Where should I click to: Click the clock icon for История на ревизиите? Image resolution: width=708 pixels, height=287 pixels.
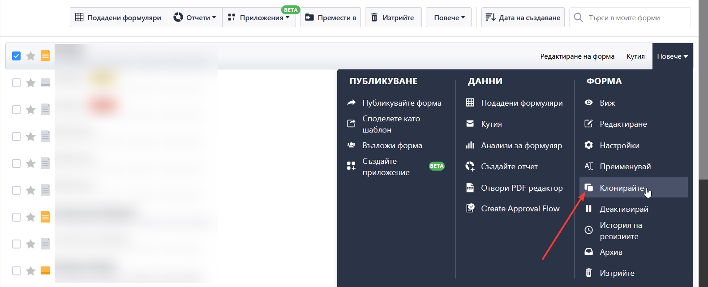coord(588,230)
